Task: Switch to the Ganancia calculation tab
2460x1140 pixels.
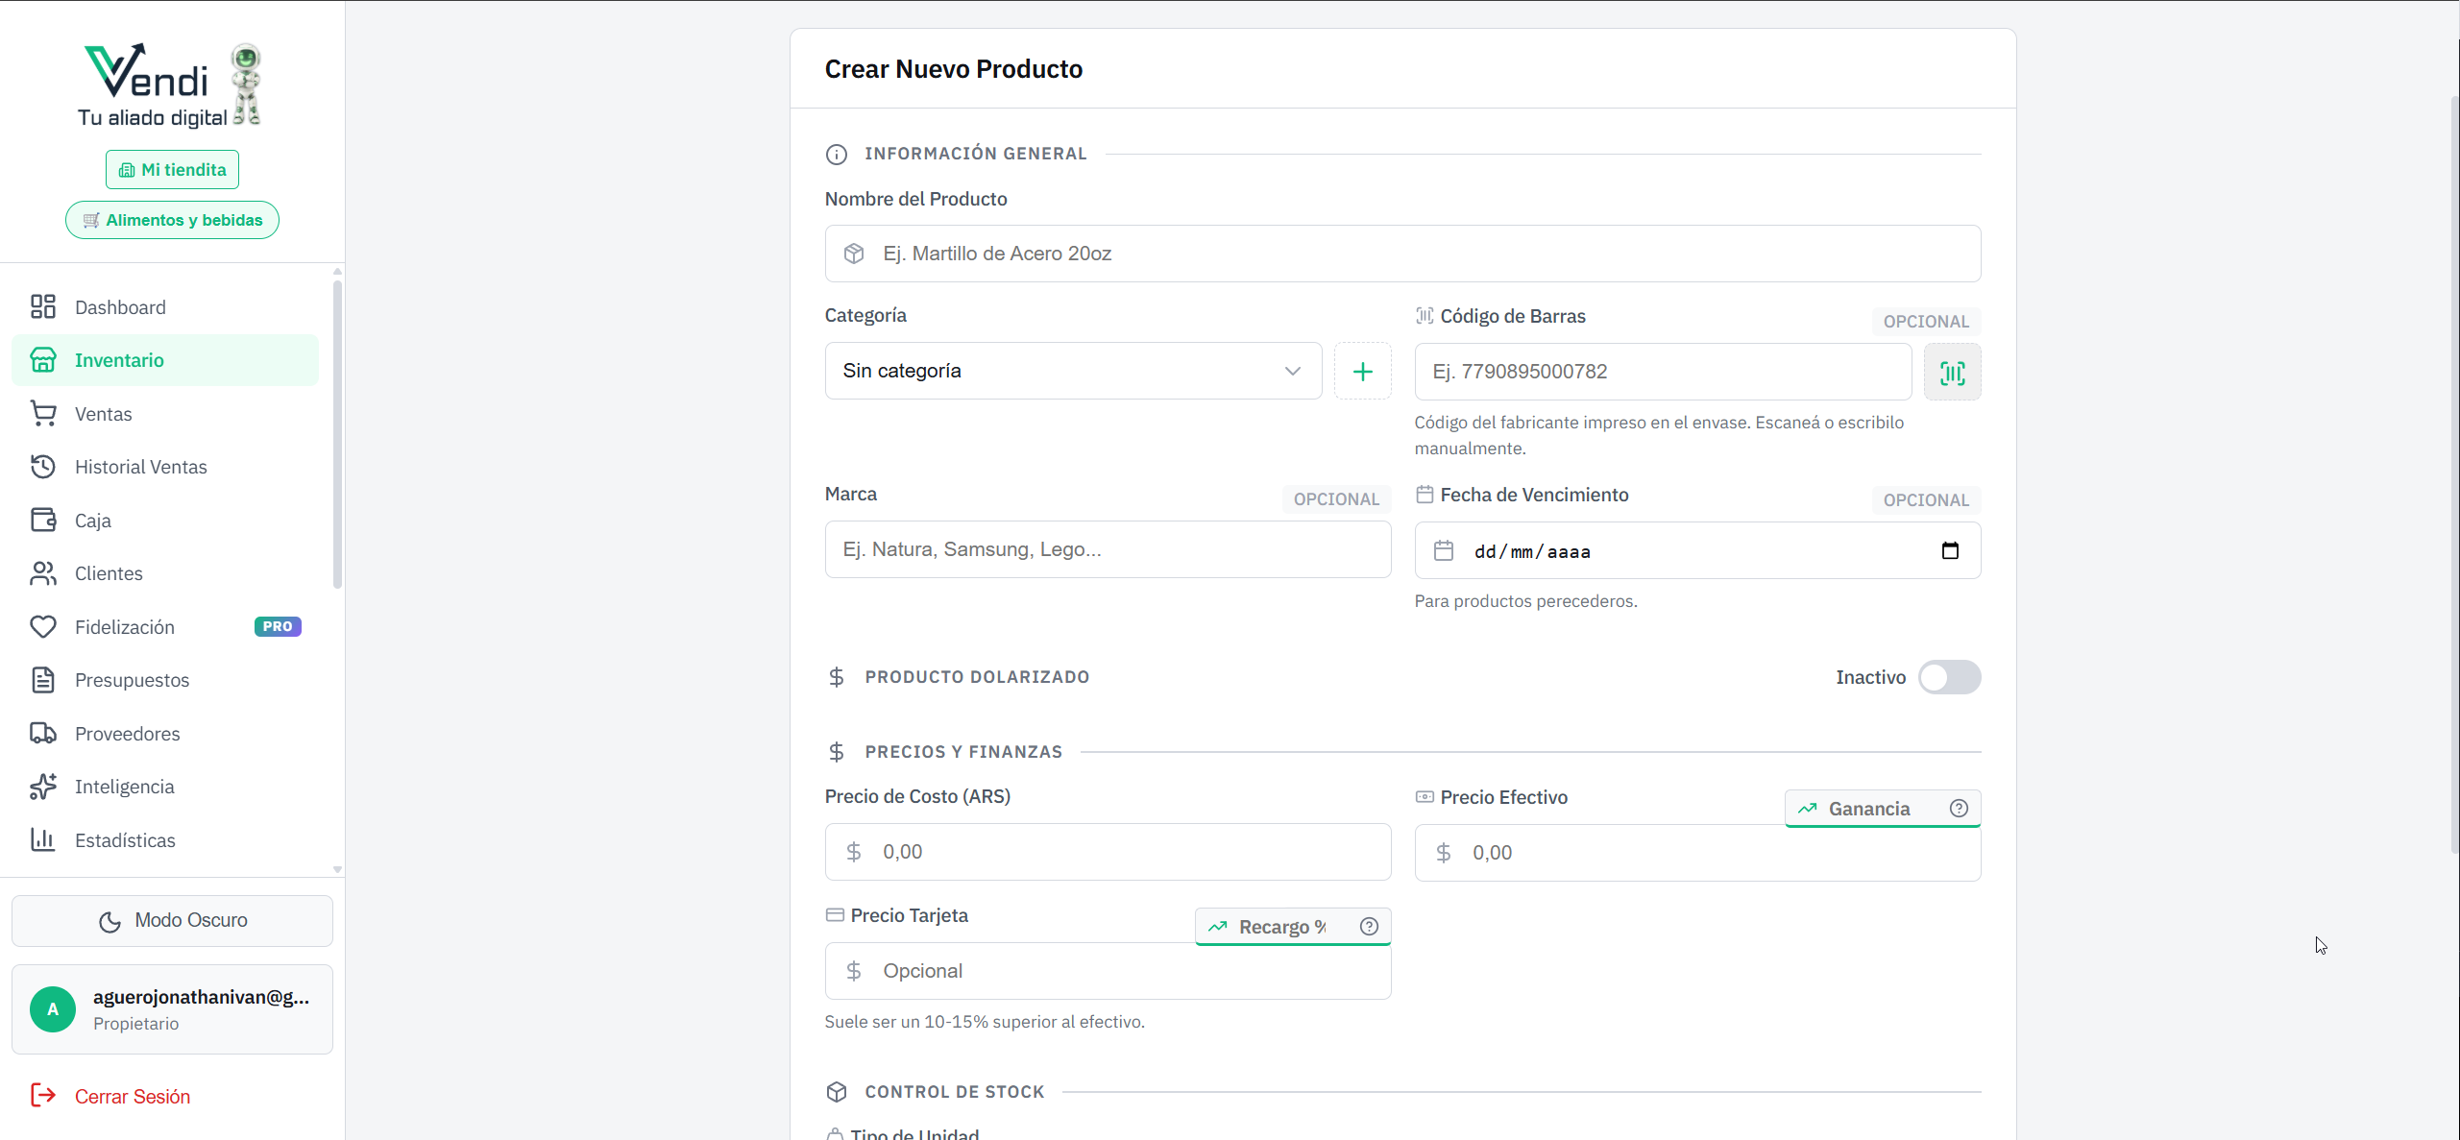Action: 1867,809
